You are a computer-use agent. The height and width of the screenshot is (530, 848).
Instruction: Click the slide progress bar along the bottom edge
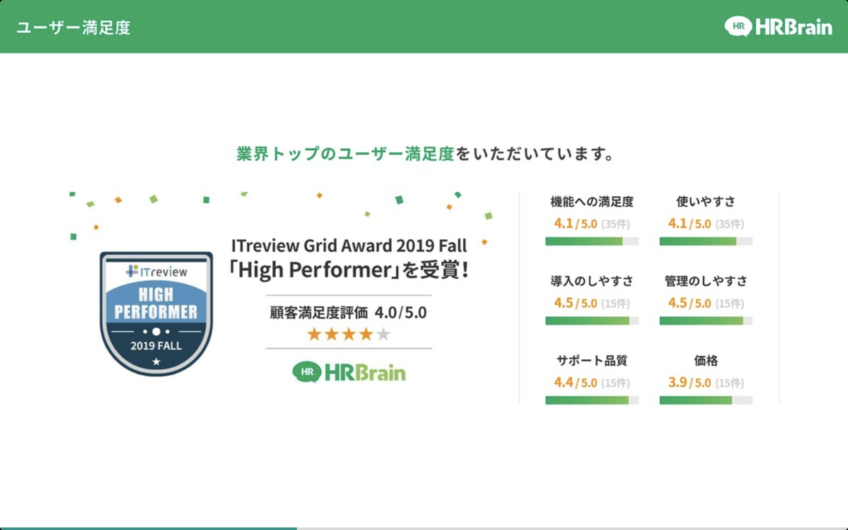pos(424,528)
